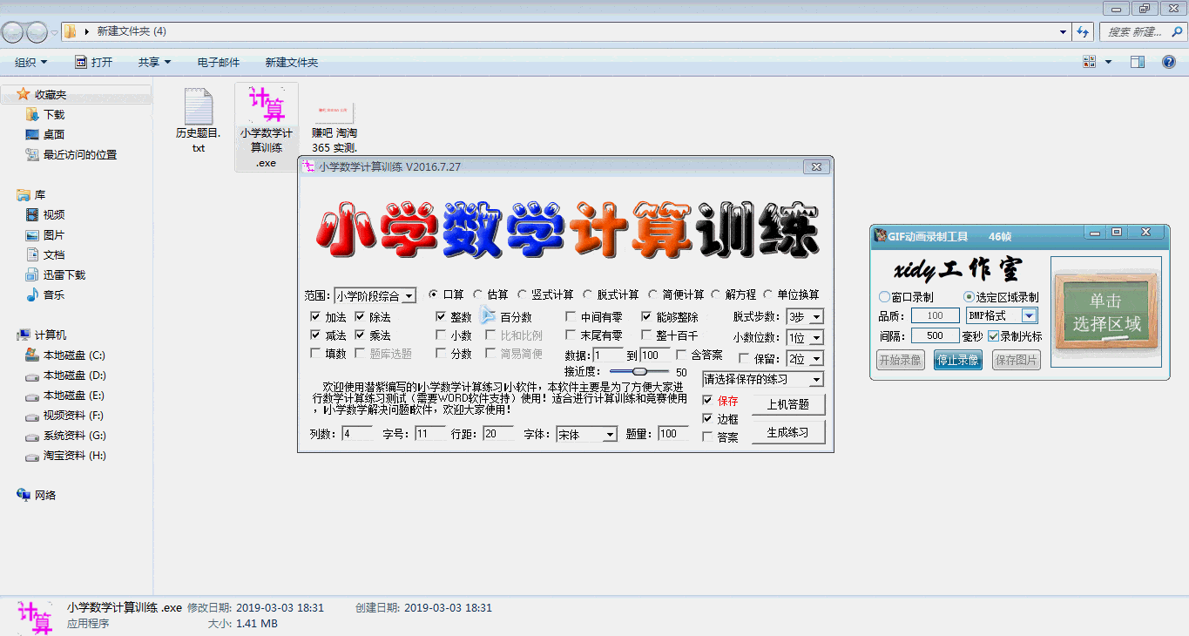Open 本地磁盘 (C:) in sidebar
Screen dimensions: 1189x636
coord(74,355)
